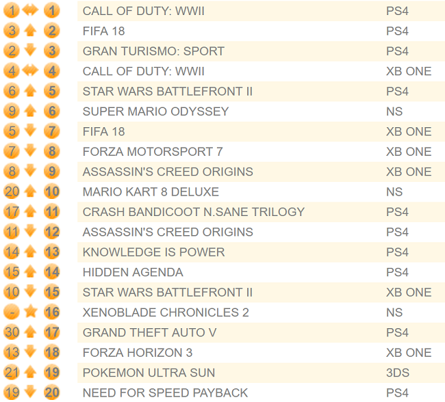Click the new-entry star icon for Xenoblade Chronicles 2
Viewport: 445px width, 402px height.
[x=30, y=312]
